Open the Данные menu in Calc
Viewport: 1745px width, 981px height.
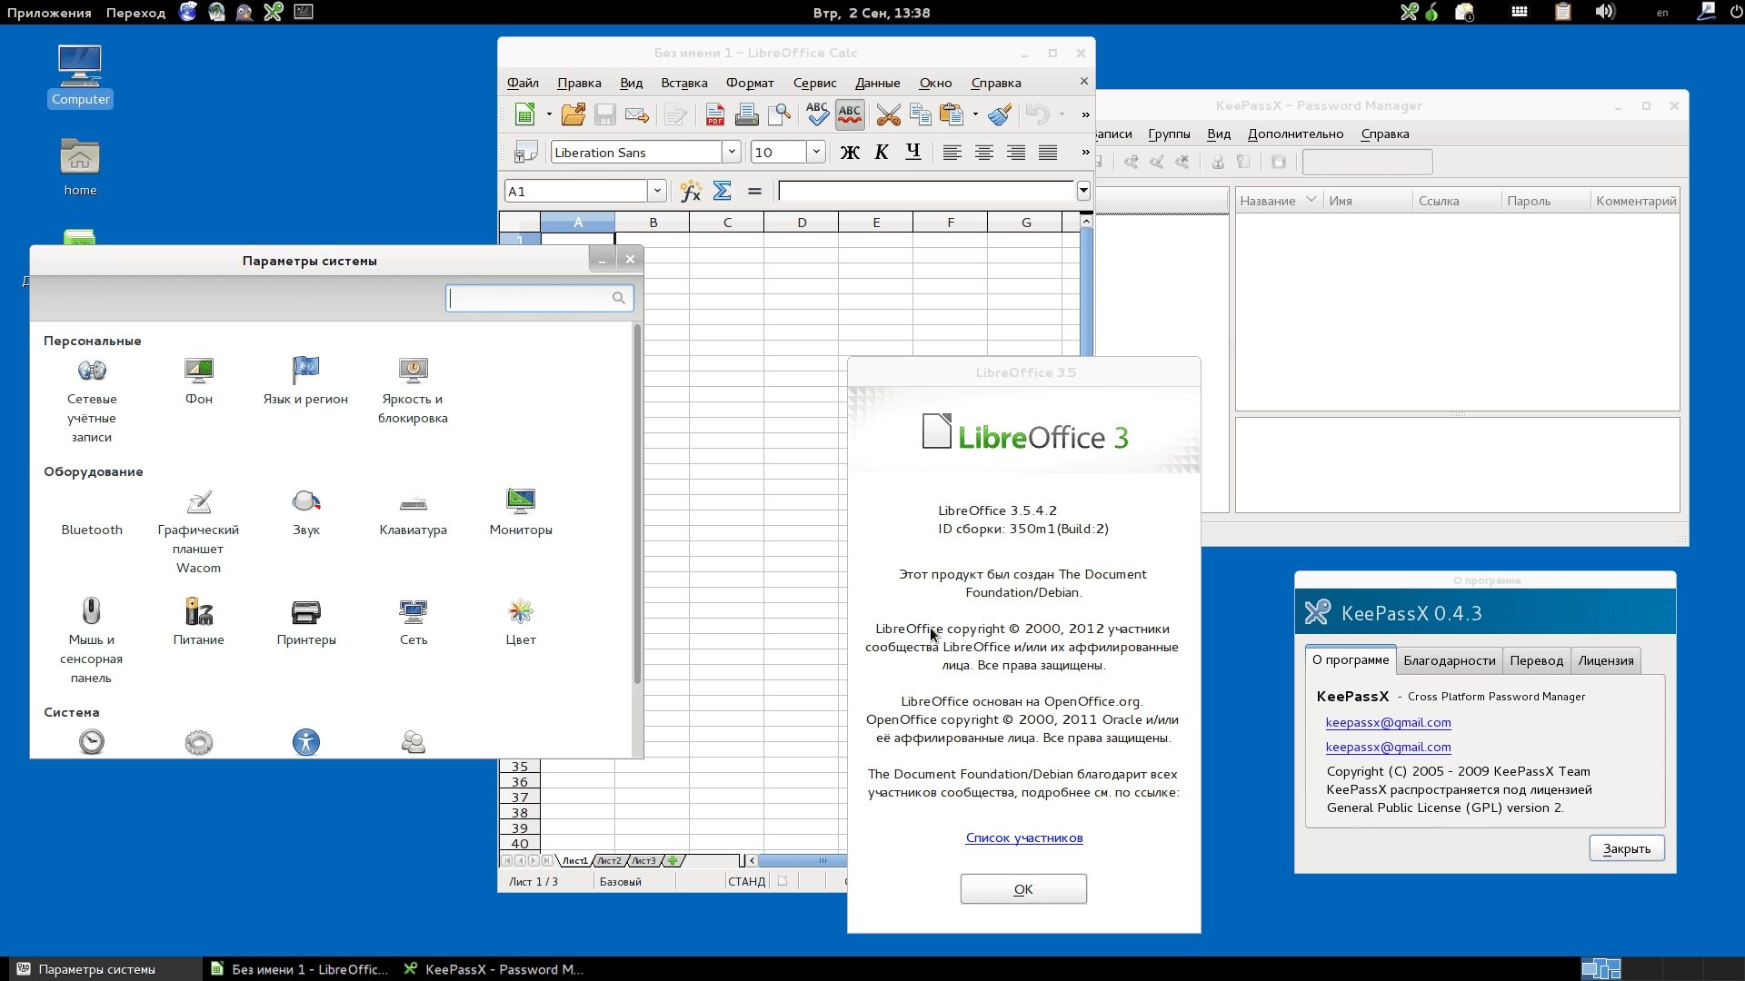877,83
